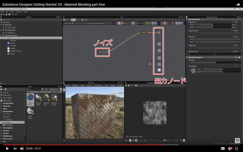243x152 pixels.
Task: Open the Using Custom Parameters dropdown
Action: [107, 23]
